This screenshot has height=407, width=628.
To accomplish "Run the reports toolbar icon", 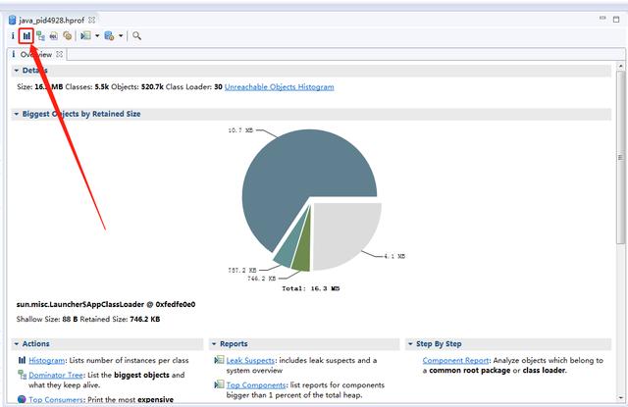I will point(85,36).
